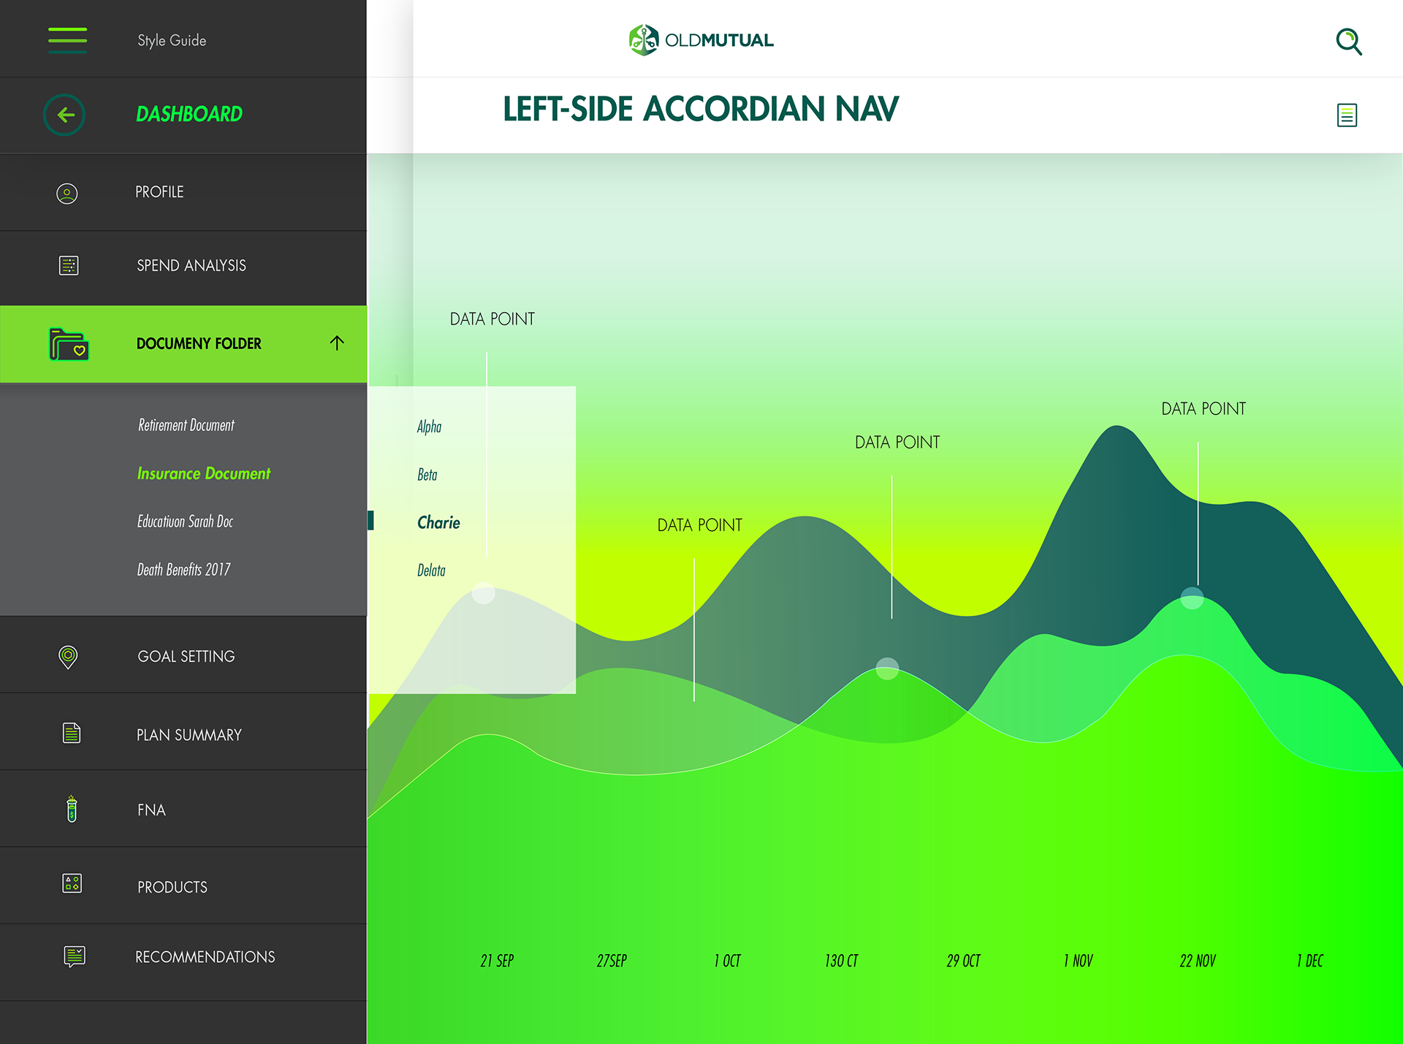Viewport: 1403px width, 1044px height.
Task: Select the Document Folder accordion header
Action: pyautogui.click(x=198, y=343)
